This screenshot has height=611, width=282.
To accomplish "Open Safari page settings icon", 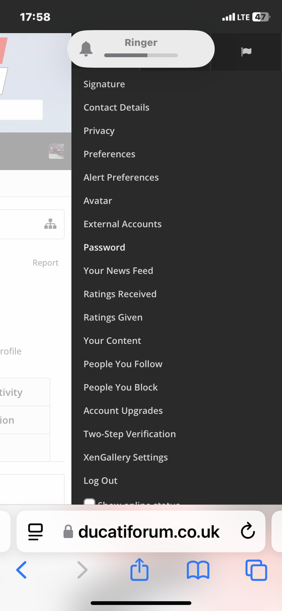I will [35, 532].
